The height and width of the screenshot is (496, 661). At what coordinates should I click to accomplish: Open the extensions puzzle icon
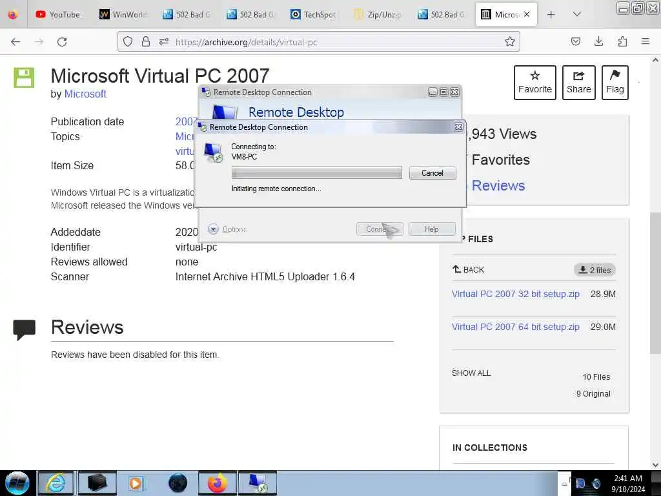(x=622, y=41)
